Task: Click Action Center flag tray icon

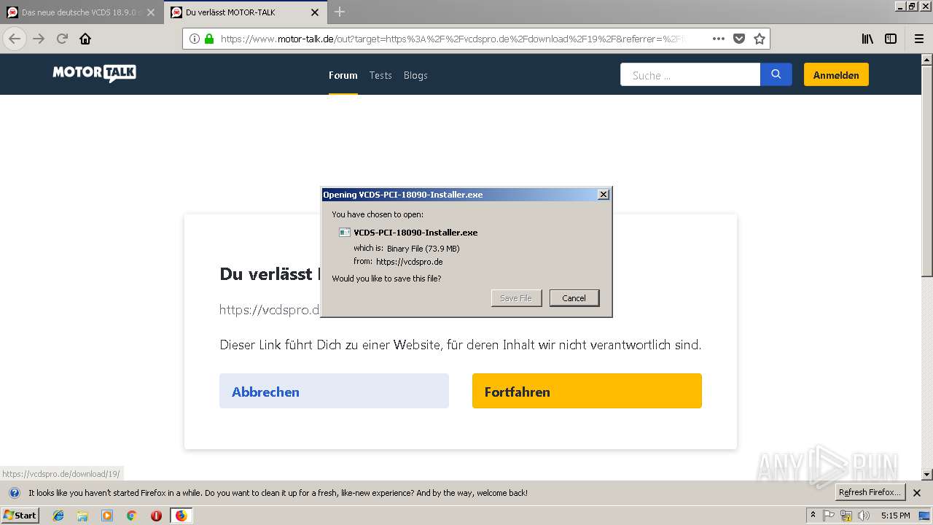Action: point(829,516)
